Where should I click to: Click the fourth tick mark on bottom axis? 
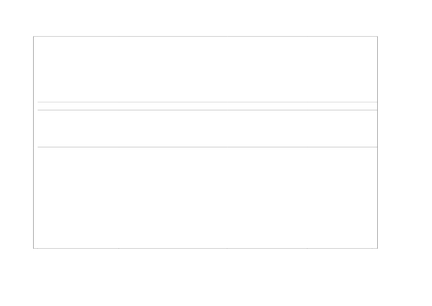click(307, 248)
